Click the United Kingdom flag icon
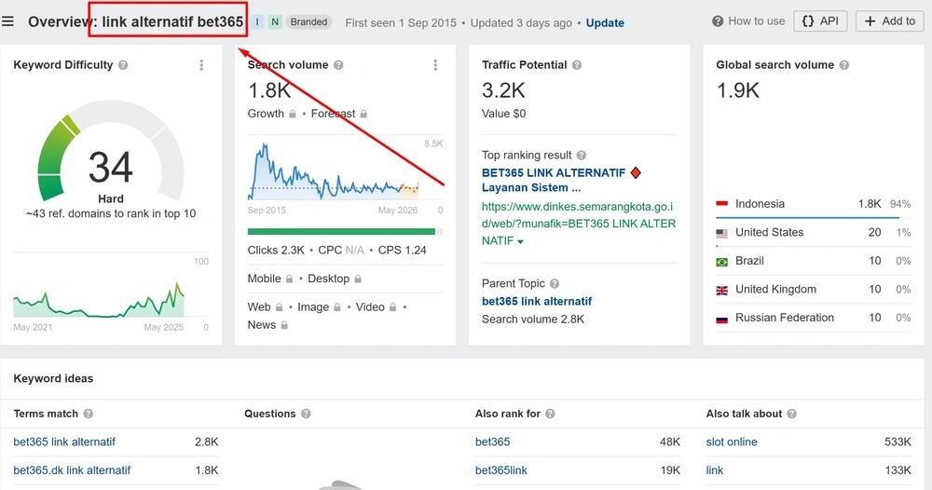 721,290
